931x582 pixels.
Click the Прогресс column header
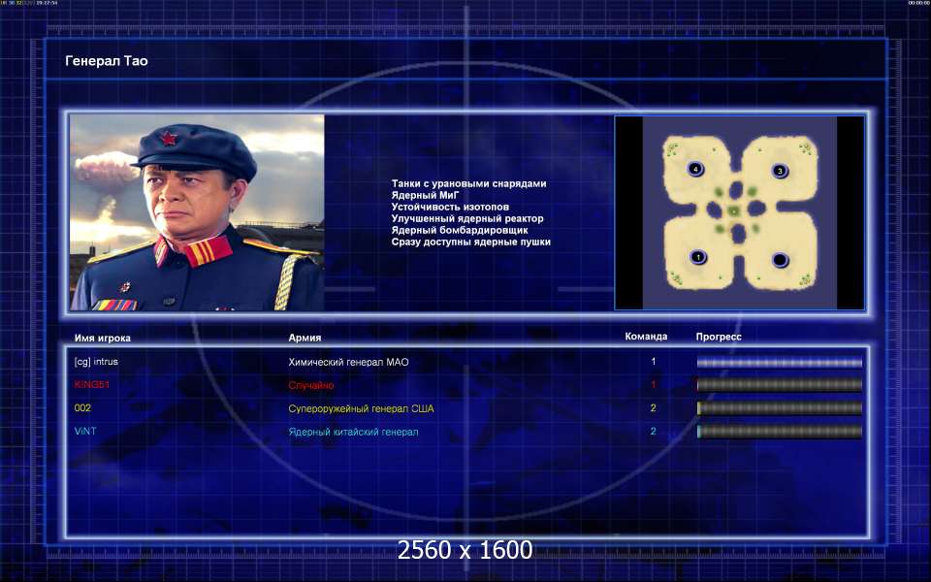[x=719, y=337]
